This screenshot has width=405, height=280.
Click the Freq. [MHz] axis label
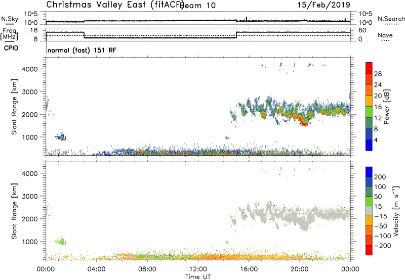tap(9, 34)
